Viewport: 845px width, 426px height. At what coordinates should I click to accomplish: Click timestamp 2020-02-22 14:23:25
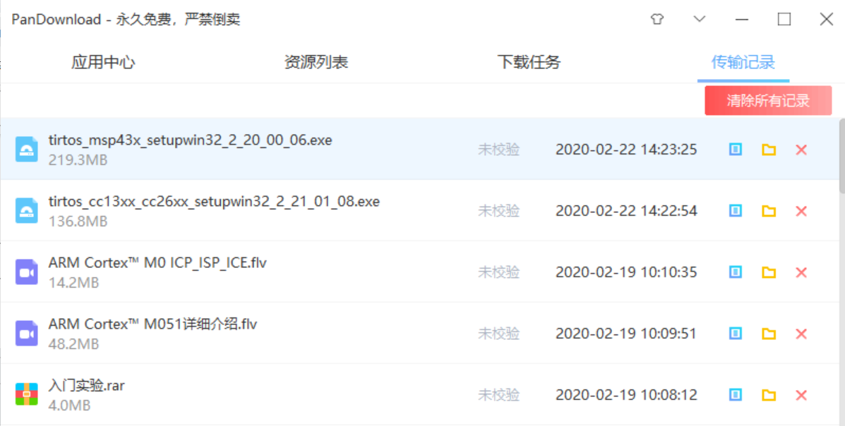626,150
